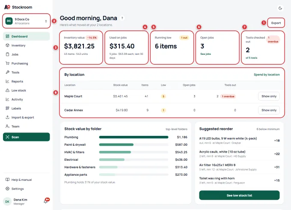This screenshot has width=291, height=210.
Task: Click the Import & export upload icon
Action: tap(7, 117)
